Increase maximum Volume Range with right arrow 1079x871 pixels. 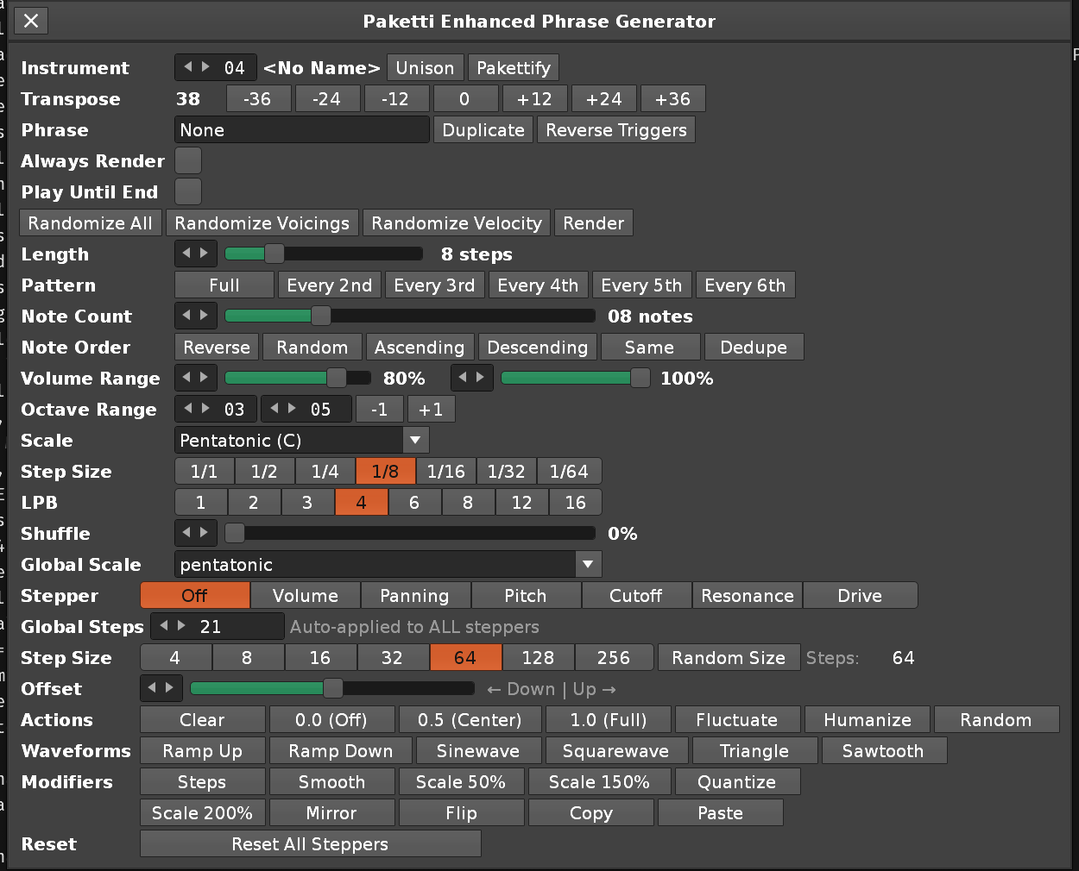tap(481, 378)
